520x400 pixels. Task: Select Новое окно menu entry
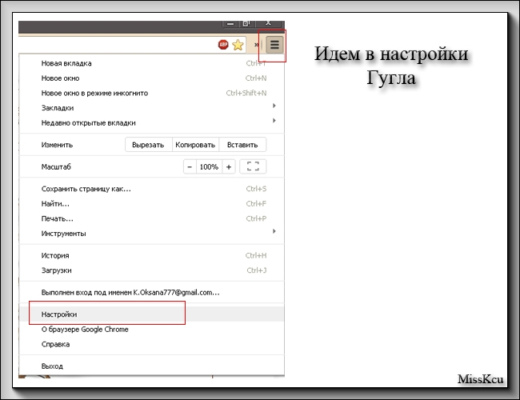tap(152, 78)
